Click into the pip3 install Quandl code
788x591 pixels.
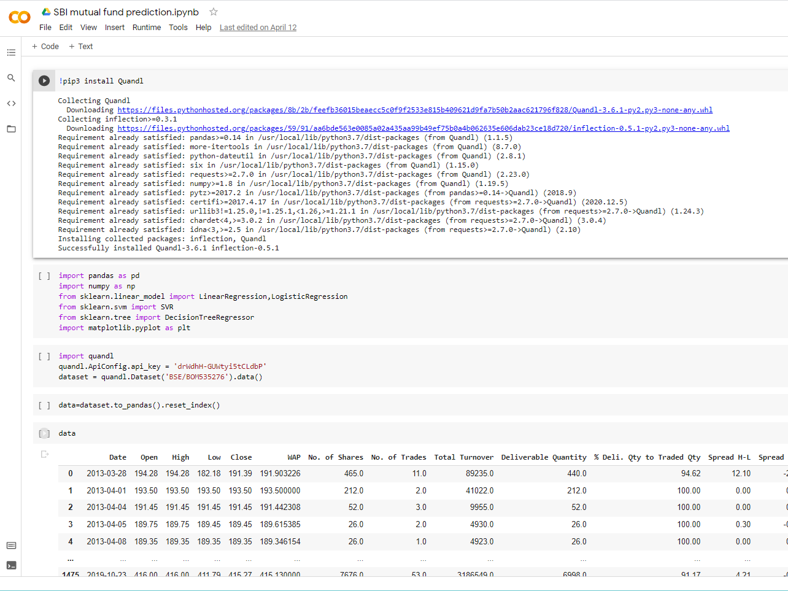[x=101, y=81]
